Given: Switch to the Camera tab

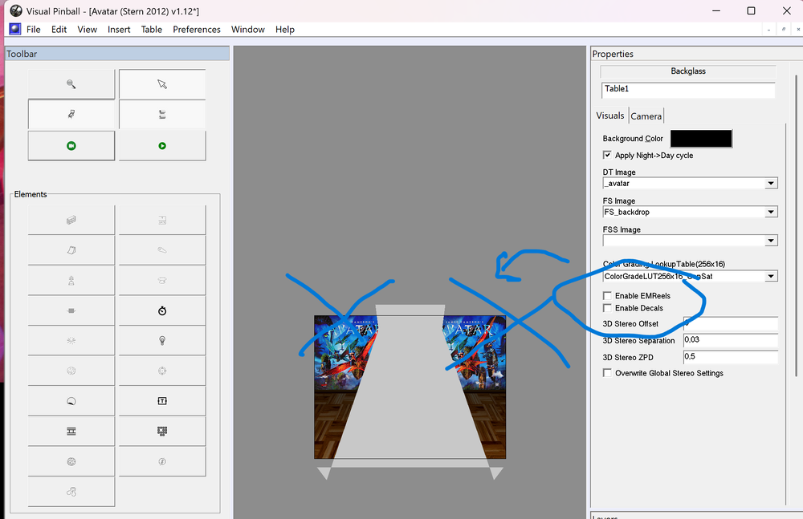Looking at the screenshot, I should coord(646,116).
